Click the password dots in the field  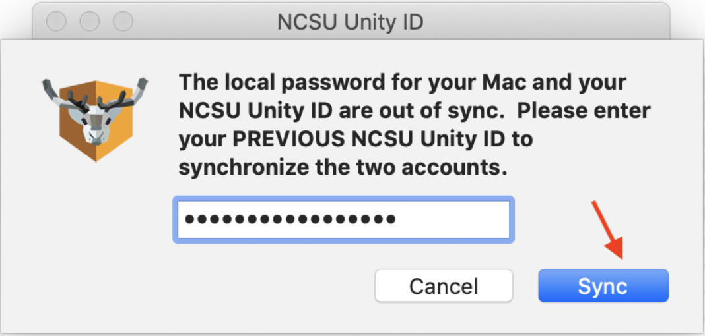pos(290,219)
